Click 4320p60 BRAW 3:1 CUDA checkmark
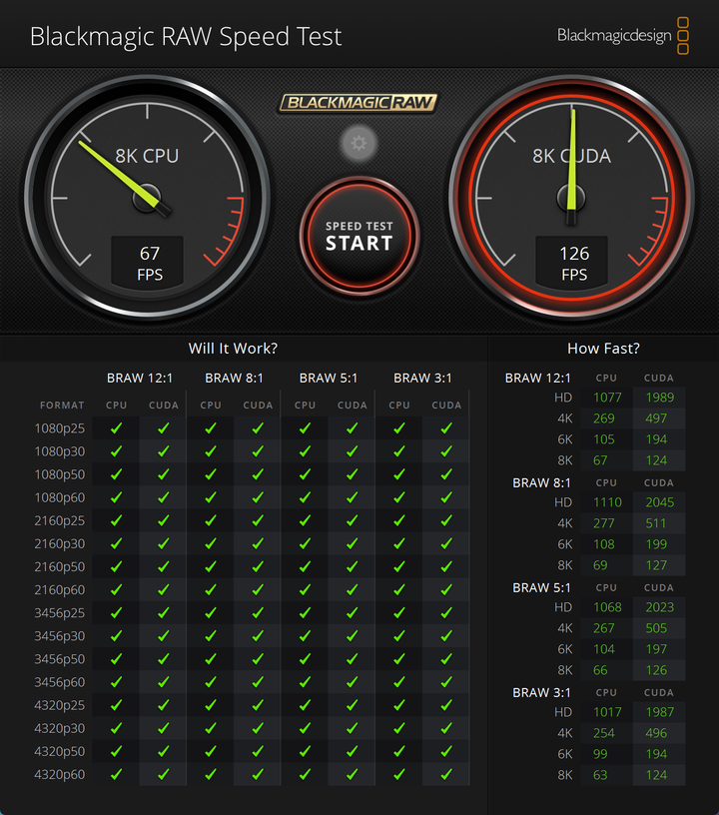This screenshot has height=815, width=719. (x=446, y=774)
